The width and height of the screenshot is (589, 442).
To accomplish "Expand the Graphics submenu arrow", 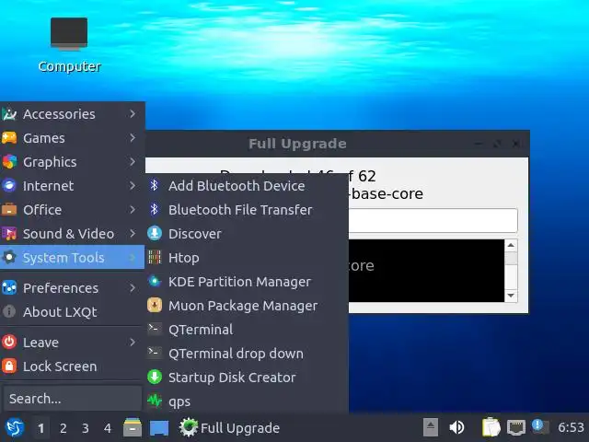I will pos(133,162).
